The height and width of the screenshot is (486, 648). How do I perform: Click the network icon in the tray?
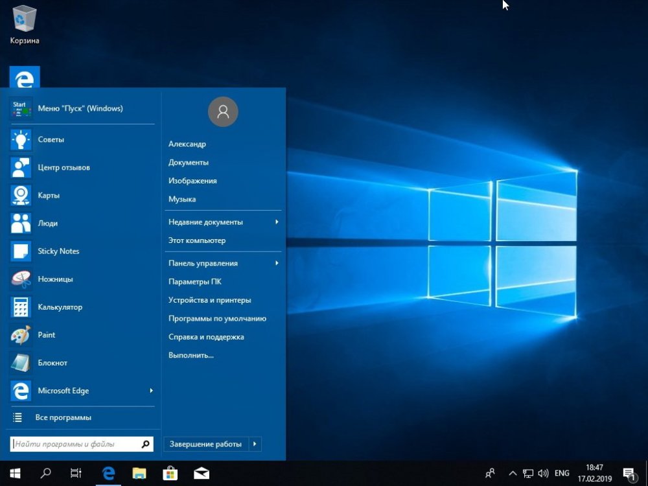527,474
